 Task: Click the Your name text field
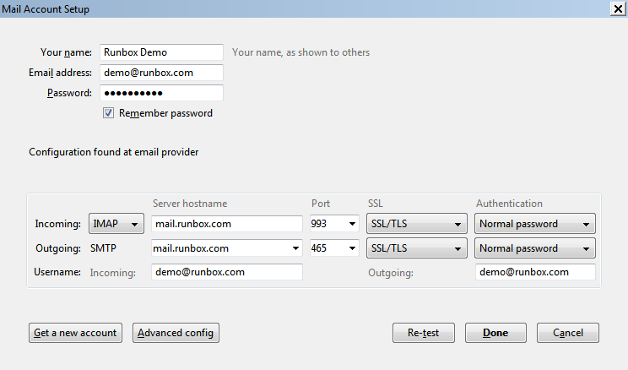tap(161, 52)
